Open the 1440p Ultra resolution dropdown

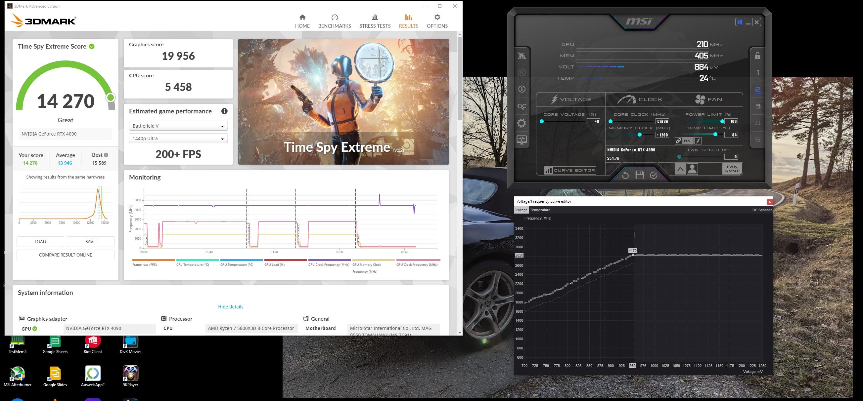tap(178, 139)
